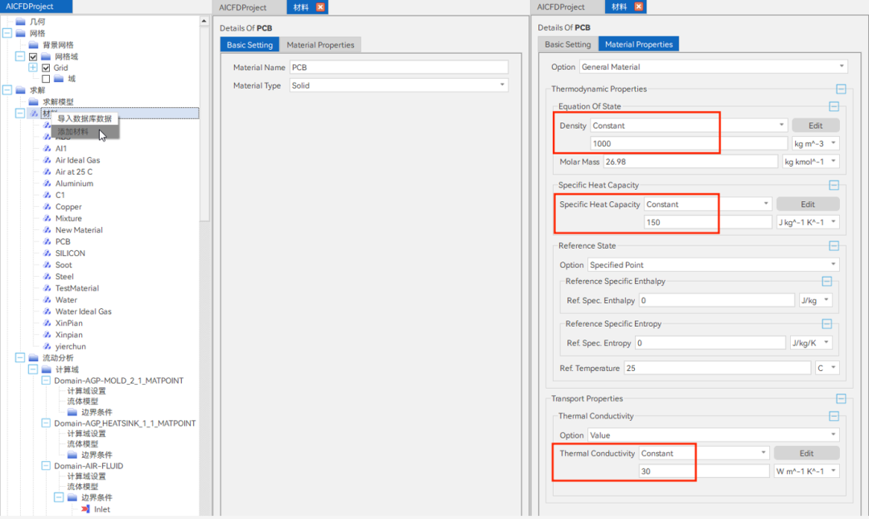
Task: Click the Mixture material icon
Action: (47, 219)
